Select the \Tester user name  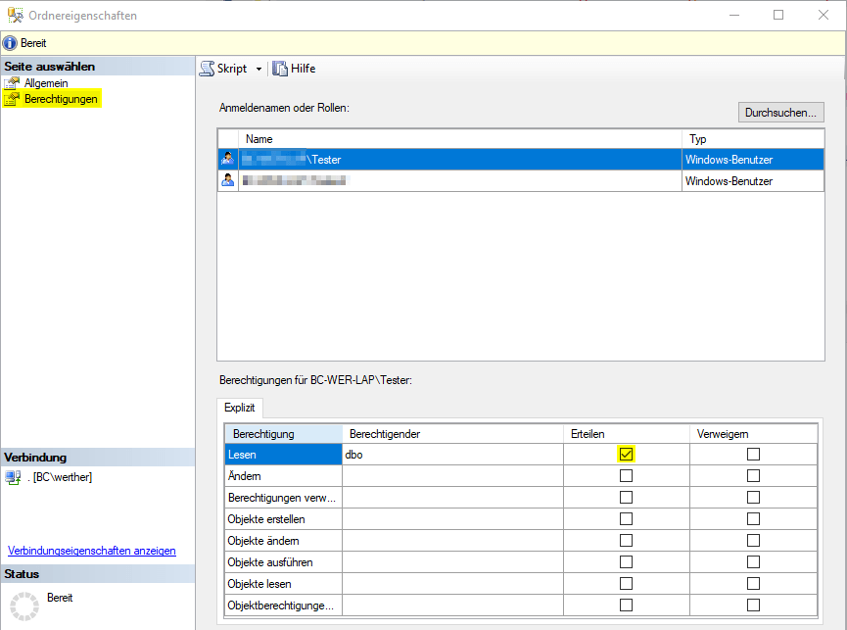(324, 160)
